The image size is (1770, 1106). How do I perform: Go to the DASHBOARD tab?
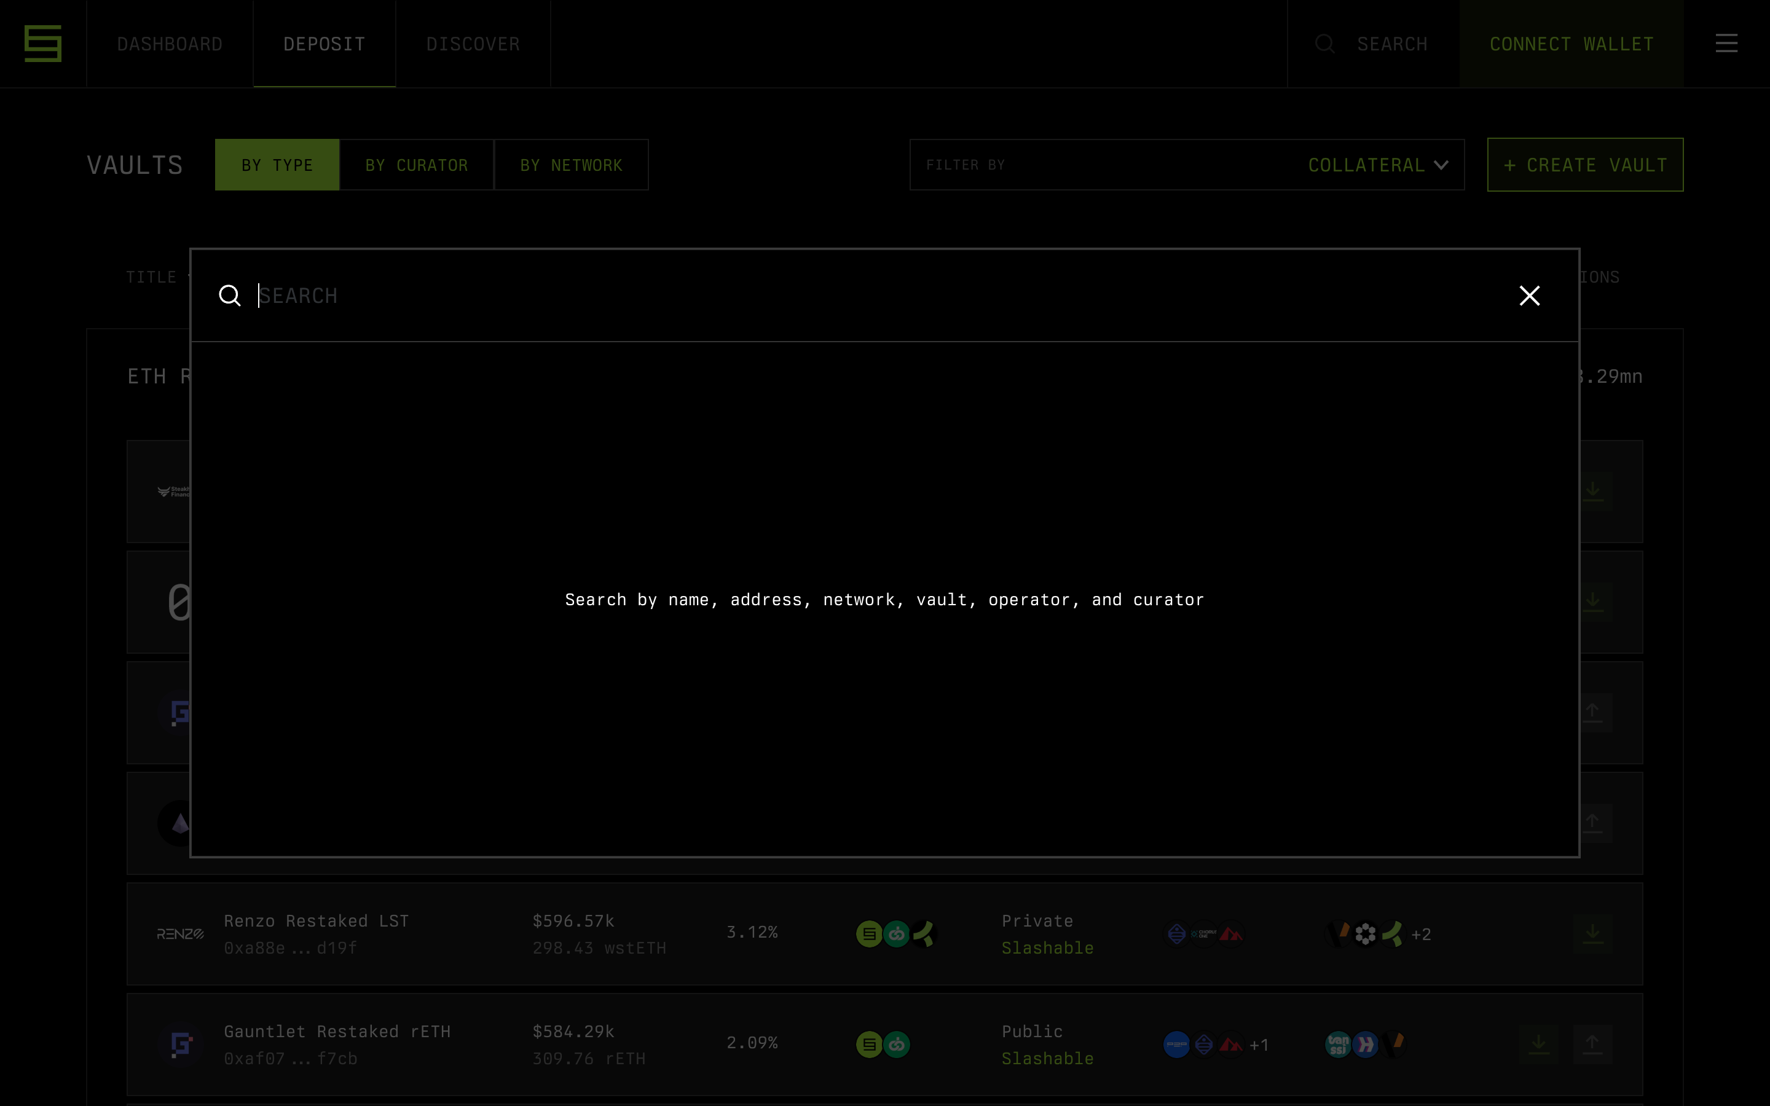pyautogui.click(x=170, y=44)
